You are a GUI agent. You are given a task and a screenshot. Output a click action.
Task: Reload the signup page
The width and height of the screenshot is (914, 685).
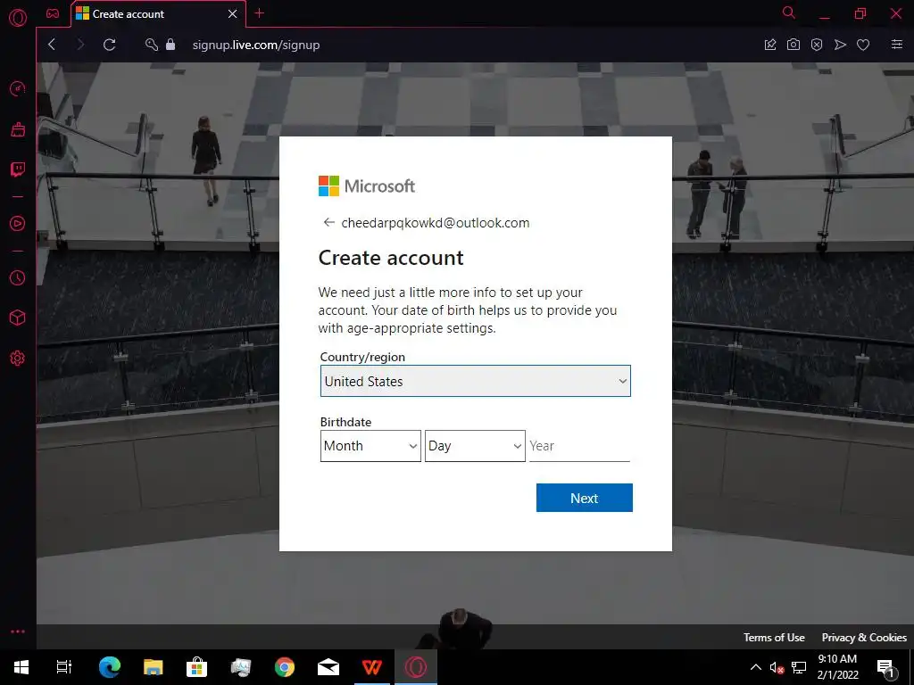pyautogui.click(x=110, y=45)
